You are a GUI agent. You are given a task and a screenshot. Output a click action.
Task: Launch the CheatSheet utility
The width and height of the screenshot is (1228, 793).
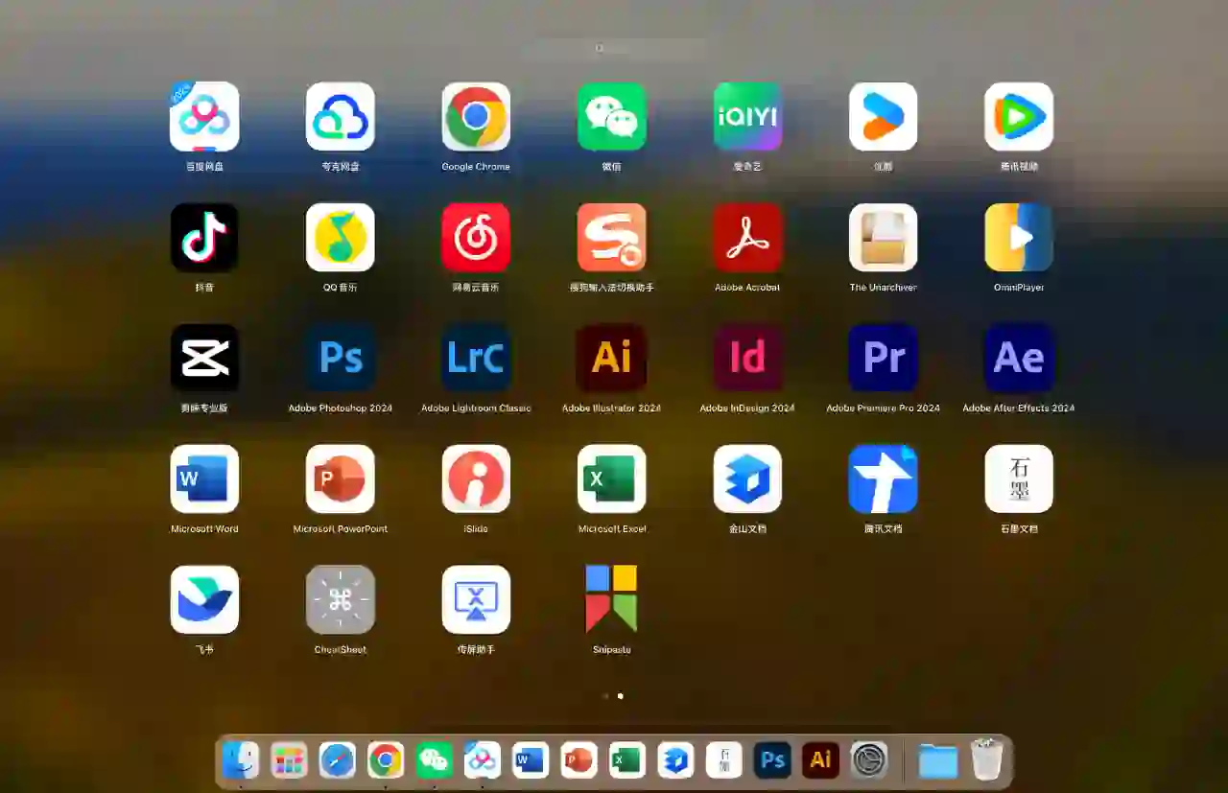tap(340, 600)
